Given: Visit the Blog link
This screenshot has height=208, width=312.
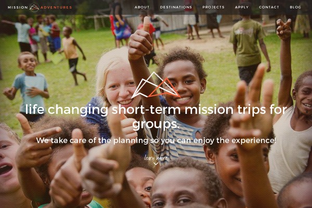Looking at the screenshot, I should 295,7.
